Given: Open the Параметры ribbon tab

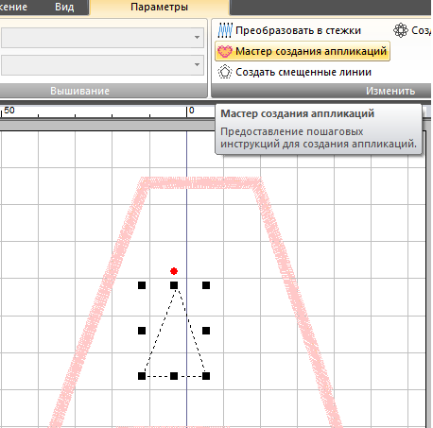Looking at the screenshot, I should [160, 7].
